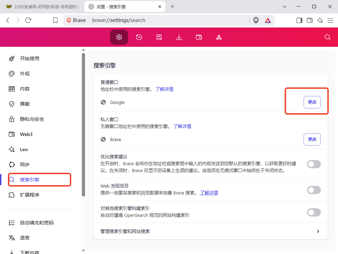Open the Wallet icon in pink toolbar
338x254 pixels.
(x=199, y=37)
